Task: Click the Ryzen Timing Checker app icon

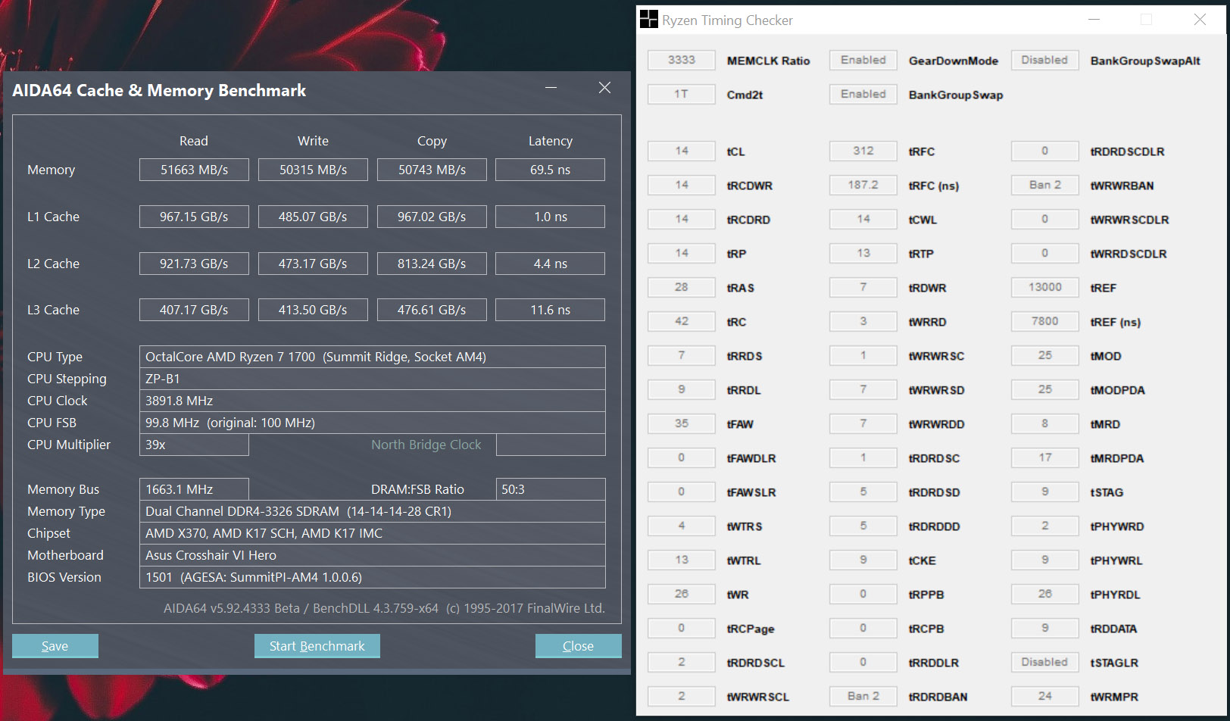Action: [648, 20]
